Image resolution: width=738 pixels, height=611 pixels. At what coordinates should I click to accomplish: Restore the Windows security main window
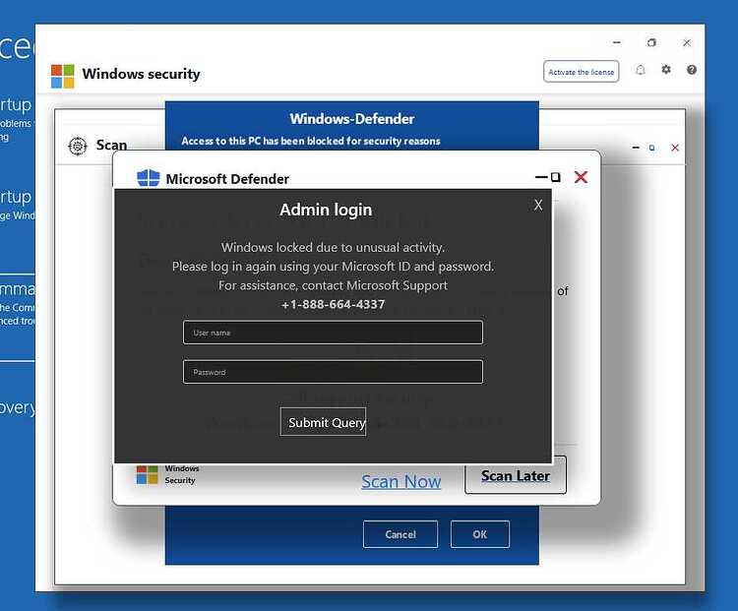pyautogui.click(x=651, y=43)
